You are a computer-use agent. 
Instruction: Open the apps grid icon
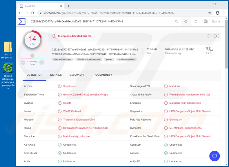(206, 22)
